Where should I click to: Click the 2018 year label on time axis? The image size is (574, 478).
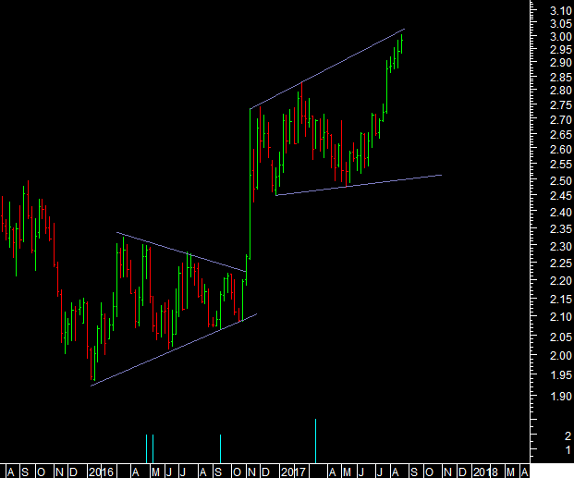485,472
